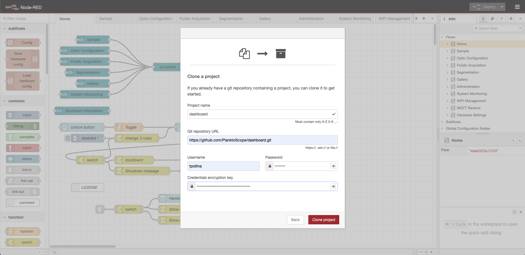Image resolution: width=525 pixels, height=255 pixels.
Task: Zoom in the workspace
Action: click(x=431, y=252)
